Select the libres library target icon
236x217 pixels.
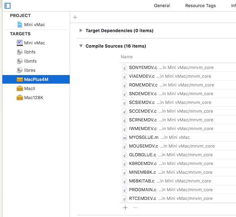(x=20, y=70)
